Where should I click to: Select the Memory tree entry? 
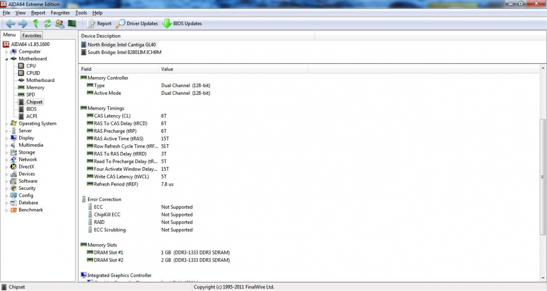click(x=35, y=87)
